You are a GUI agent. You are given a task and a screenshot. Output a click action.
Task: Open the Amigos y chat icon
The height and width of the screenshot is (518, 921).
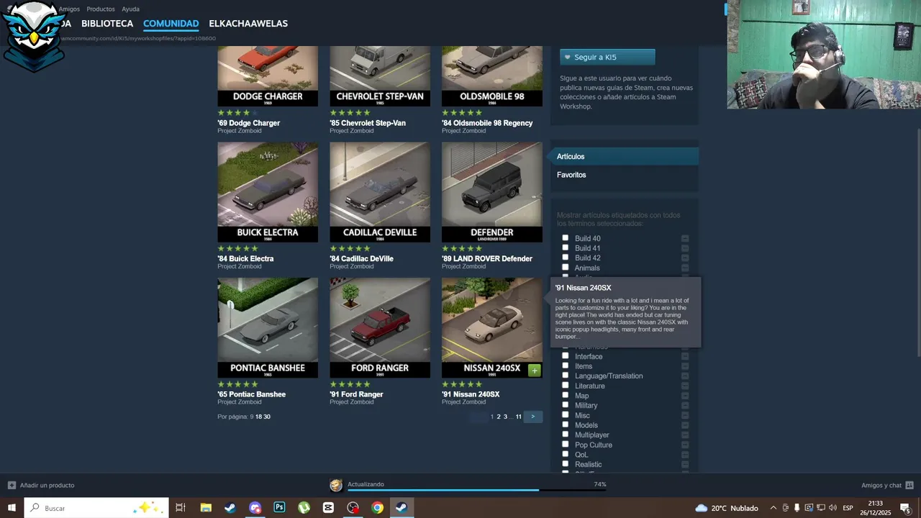tap(909, 485)
